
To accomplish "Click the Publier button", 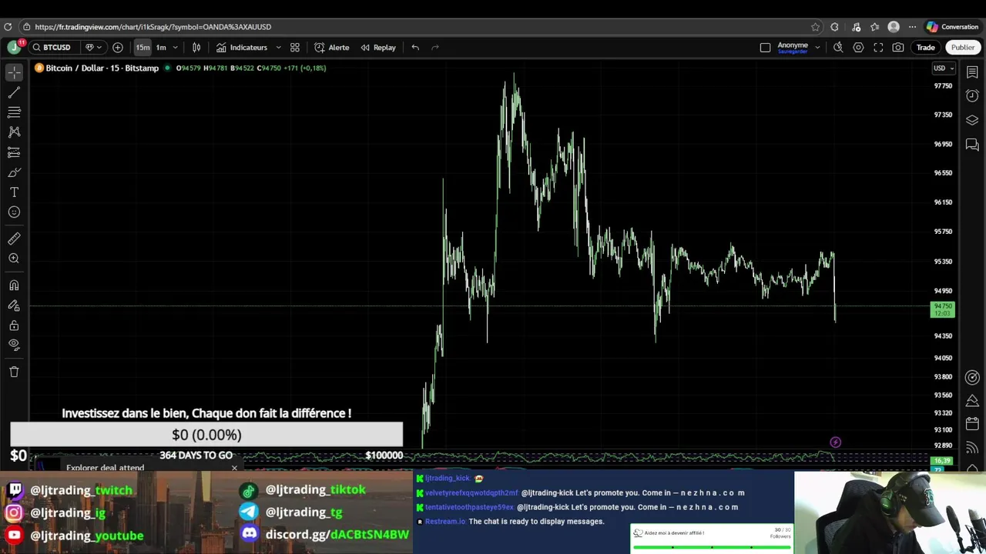I will [963, 48].
